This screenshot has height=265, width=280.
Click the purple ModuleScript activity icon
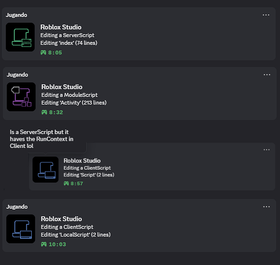pos(21,96)
